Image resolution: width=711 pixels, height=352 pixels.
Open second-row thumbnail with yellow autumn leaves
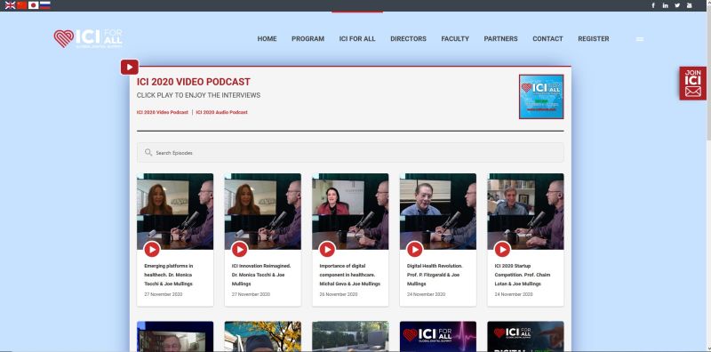tap(262, 337)
